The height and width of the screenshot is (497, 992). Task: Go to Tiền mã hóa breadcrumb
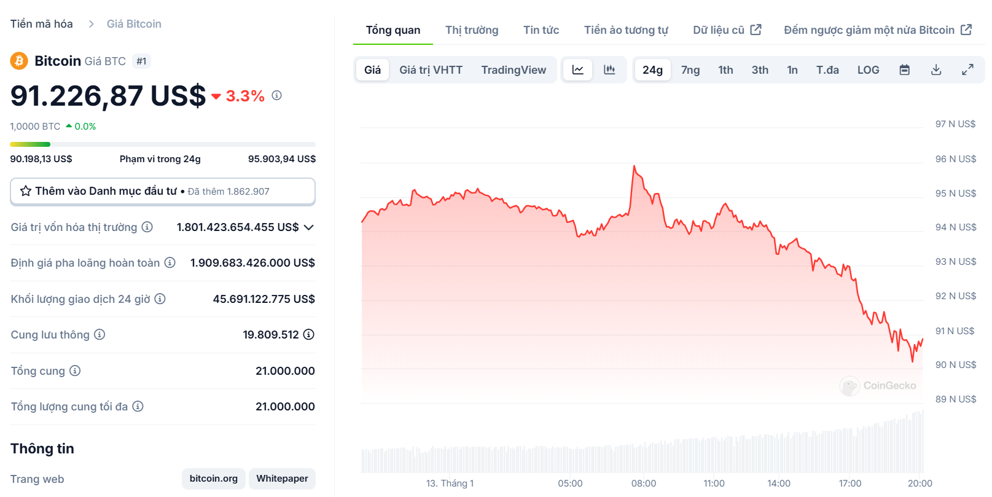point(41,24)
